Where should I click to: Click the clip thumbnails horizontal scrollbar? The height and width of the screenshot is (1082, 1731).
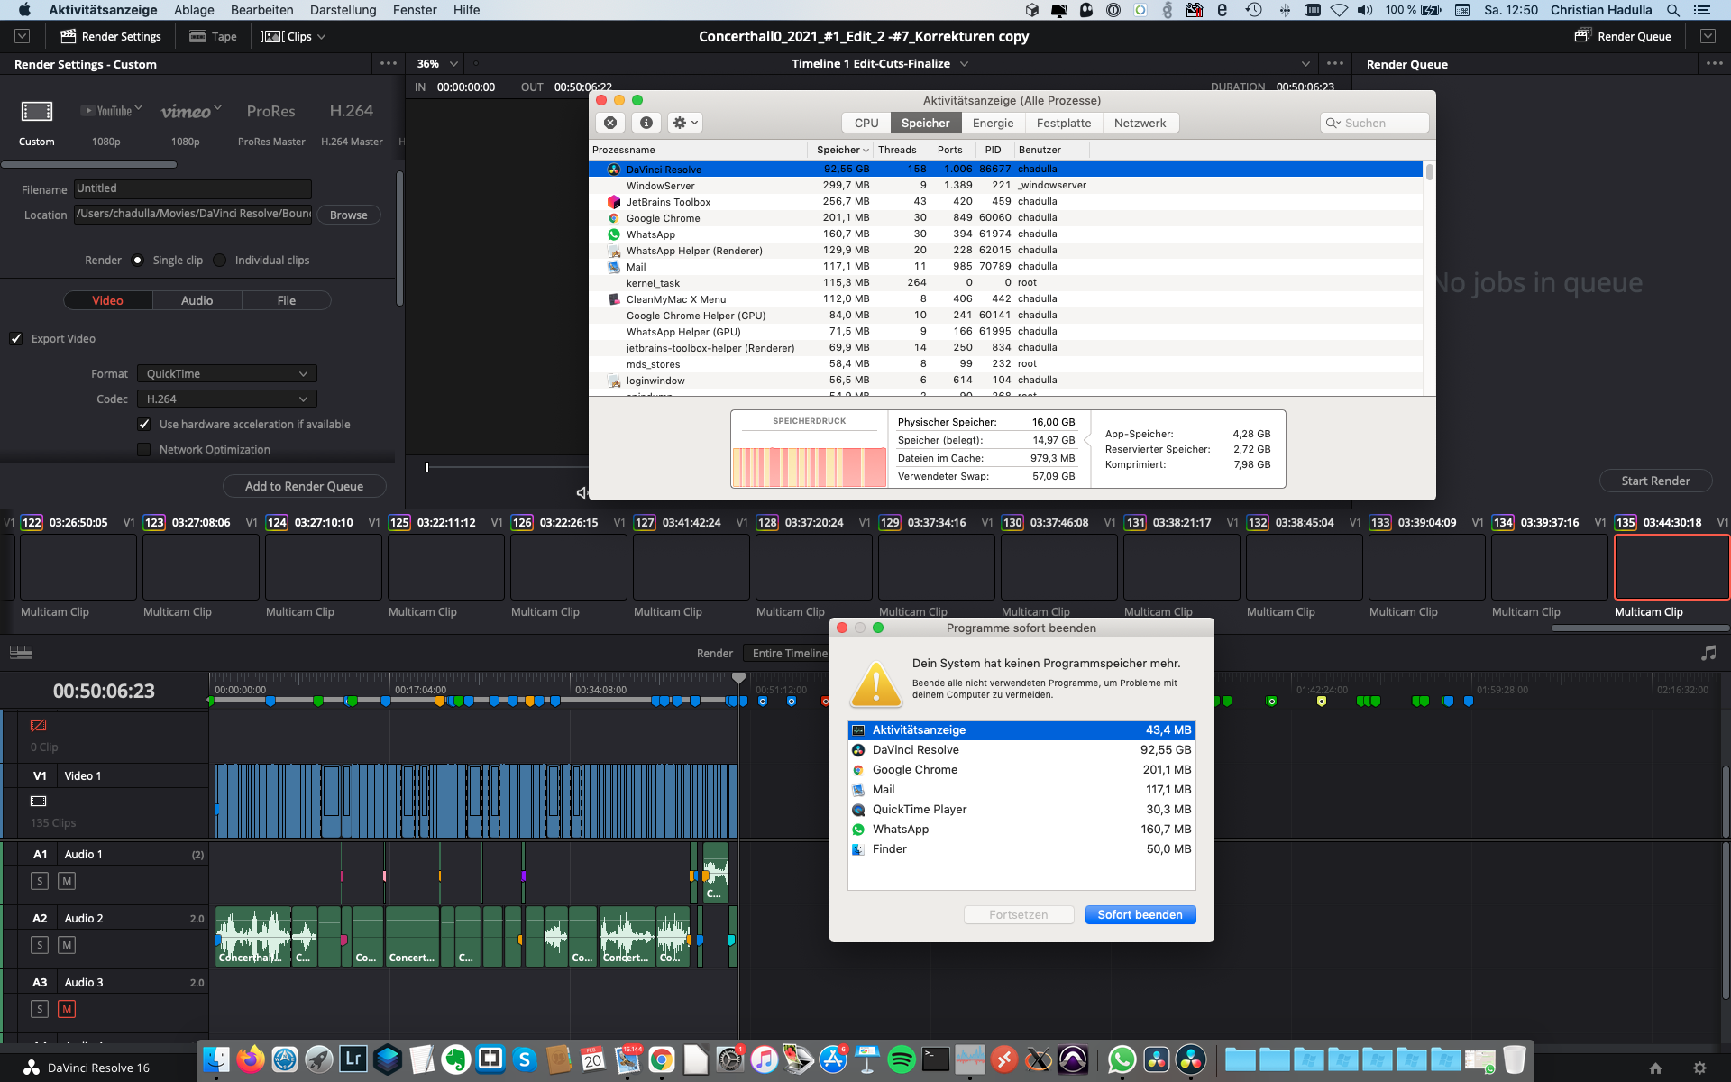point(1639,628)
